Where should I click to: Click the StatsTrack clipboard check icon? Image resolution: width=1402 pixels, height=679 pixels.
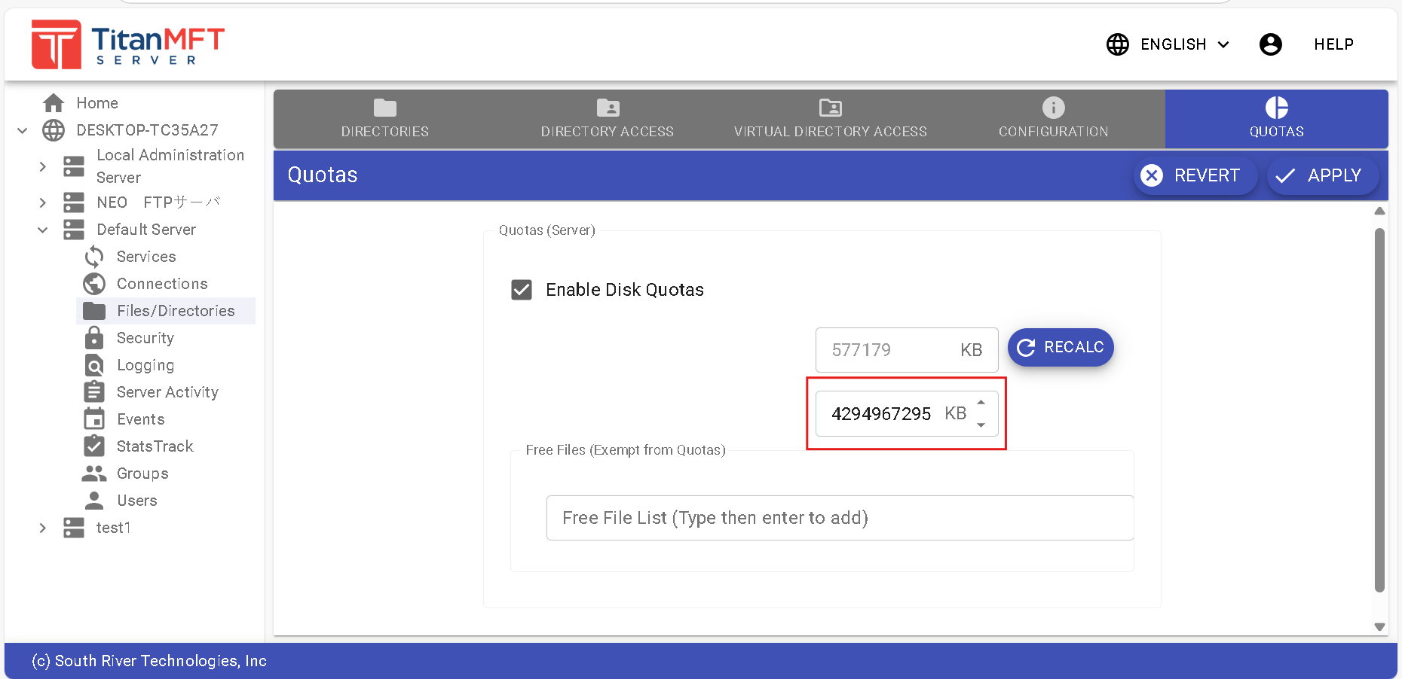coord(94,446)
